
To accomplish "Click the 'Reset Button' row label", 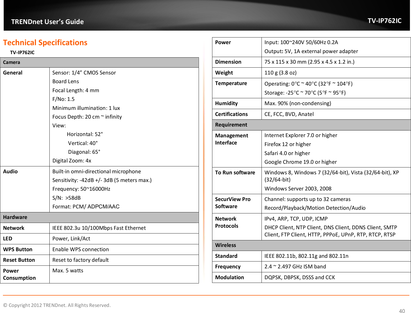I will (x=19, y=260).
